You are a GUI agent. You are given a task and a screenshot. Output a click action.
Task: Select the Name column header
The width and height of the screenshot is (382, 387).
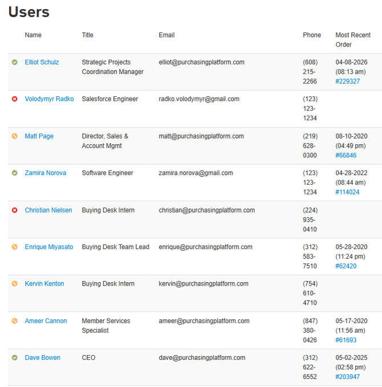point(33,35)
